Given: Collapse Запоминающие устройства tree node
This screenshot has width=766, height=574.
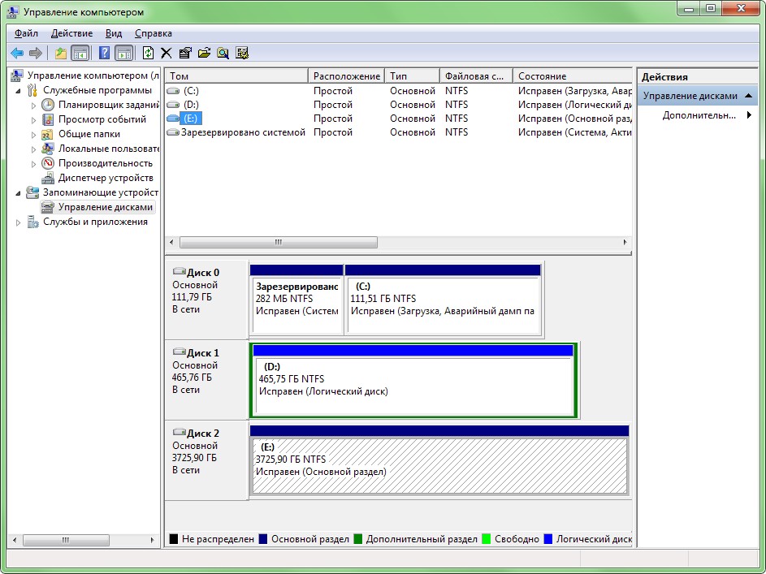Looking at the screenshot, I should 18,193.
